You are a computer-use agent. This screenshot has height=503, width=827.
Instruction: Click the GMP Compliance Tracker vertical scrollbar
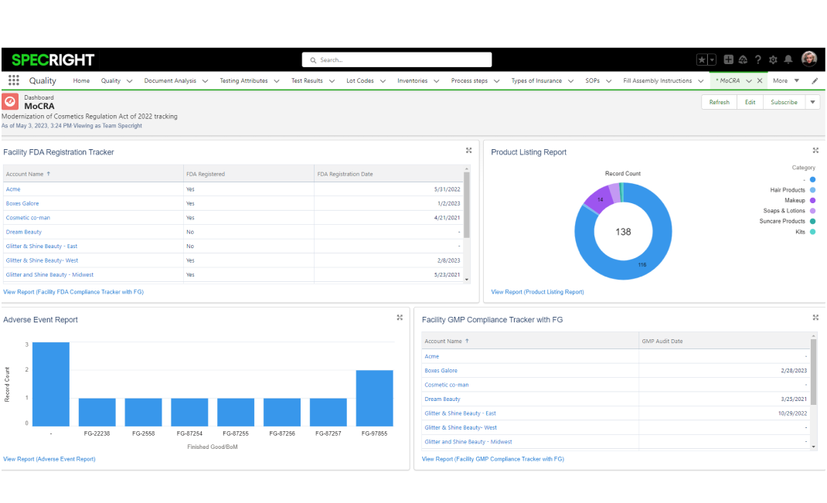[x=813, y=372]
